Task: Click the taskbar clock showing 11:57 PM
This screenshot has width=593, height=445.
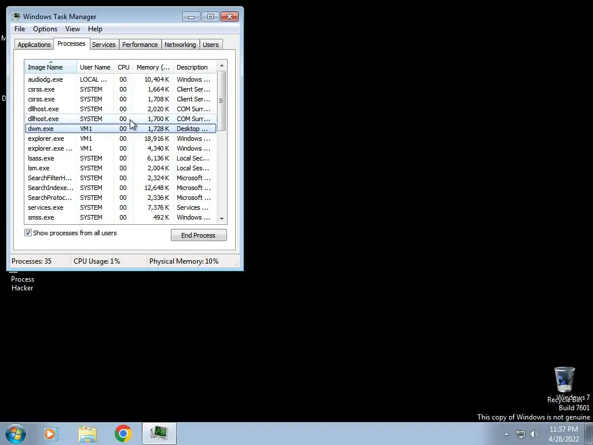Action: (563, 434)
